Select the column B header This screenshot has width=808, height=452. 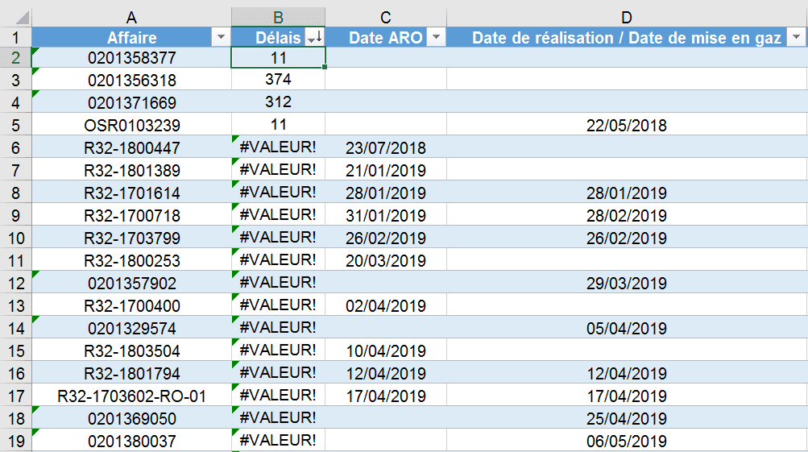pyautogui.click(x=278, y=17)
